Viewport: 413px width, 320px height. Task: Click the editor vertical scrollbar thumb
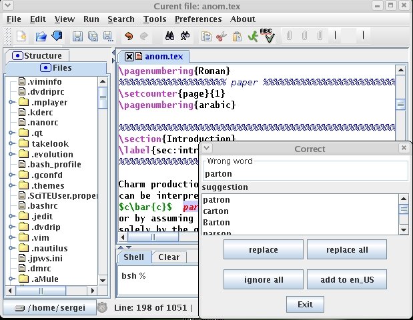pos(400,105)
